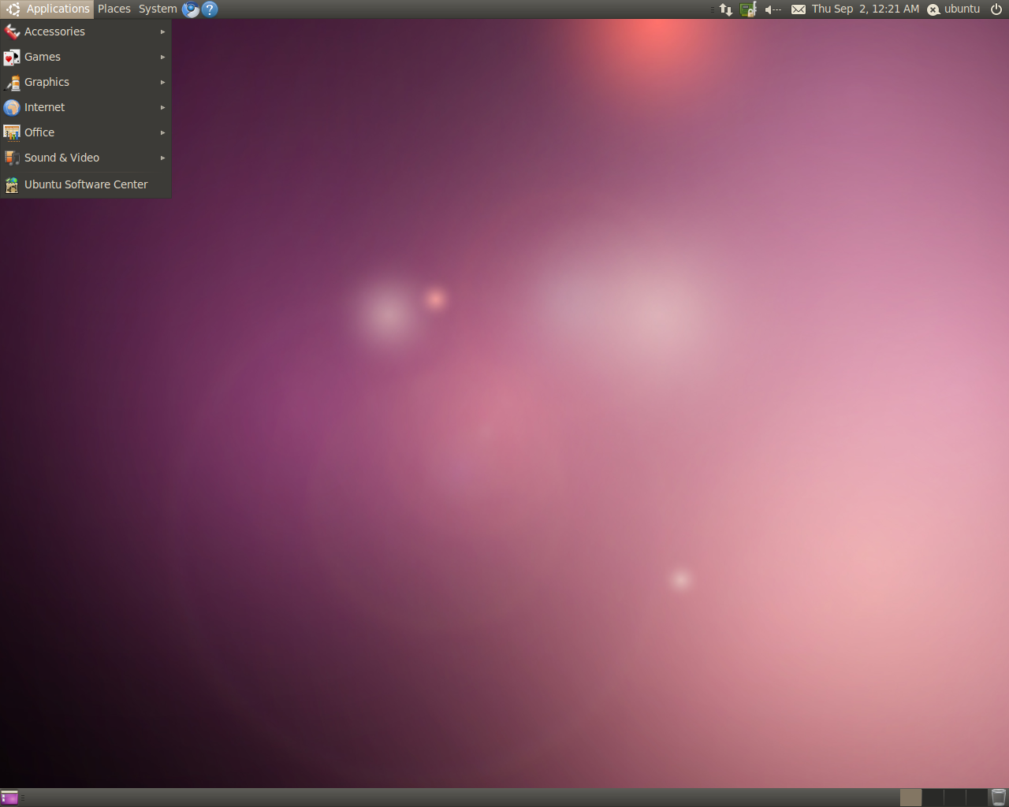
Task: Click the network traffic arrows icon
Action: tap(724, 9)
